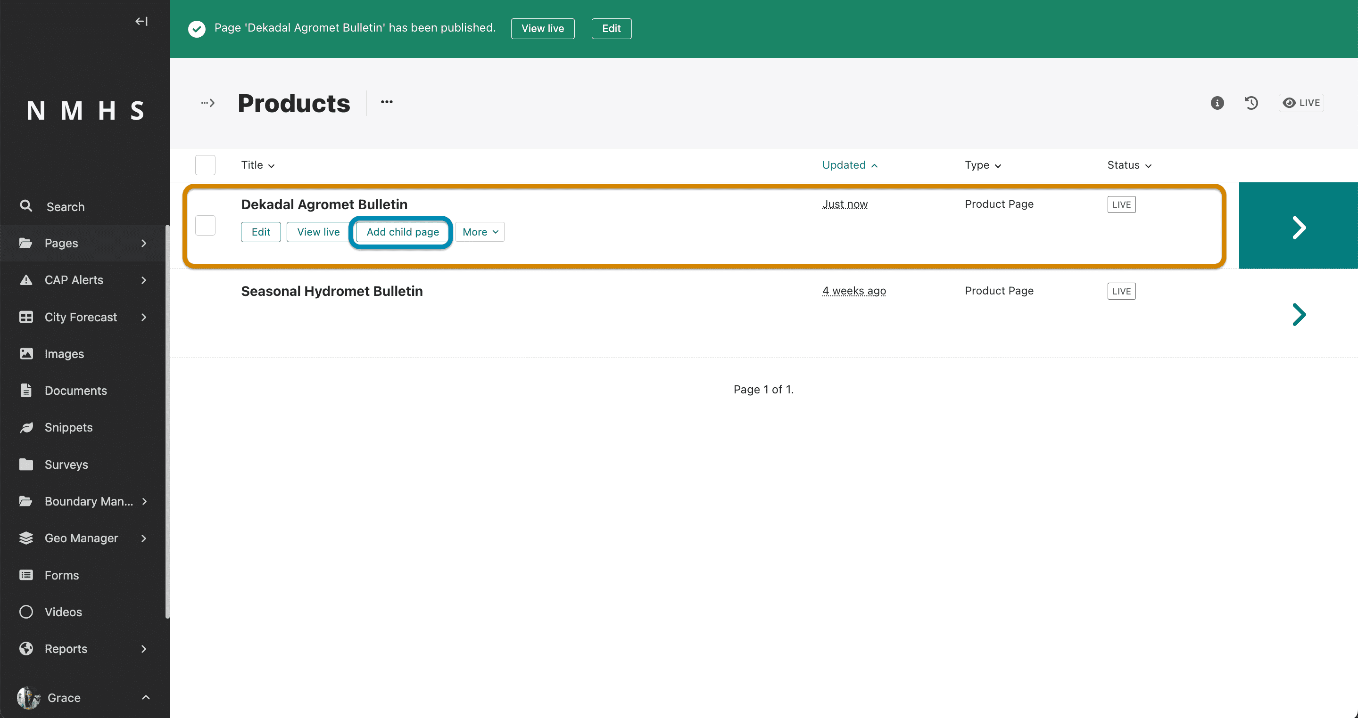
Task: Click Grace's avatar picture
Action: (28, 697)
